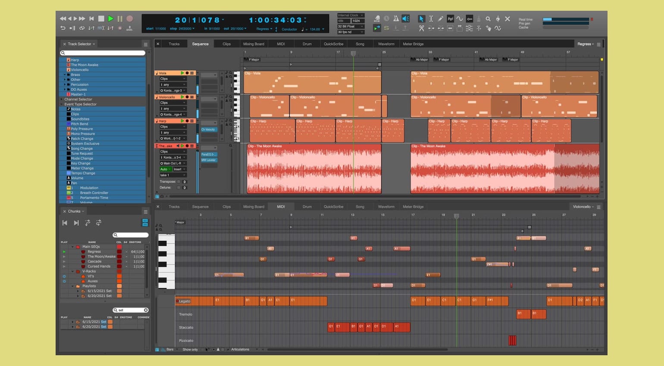The width and height of the screenshot is (664, 366).
Task: Mute The Moon Awake track speaker icon
Action: pyautogui.click(x=178, y=146)
